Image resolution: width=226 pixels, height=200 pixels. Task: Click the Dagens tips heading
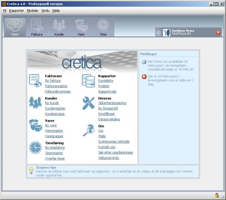46,168
